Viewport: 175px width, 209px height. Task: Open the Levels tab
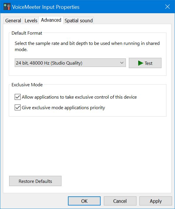pos(31,21)
